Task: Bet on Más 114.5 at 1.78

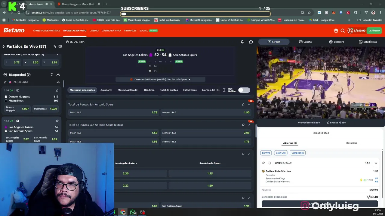Action: pos(114,112)
